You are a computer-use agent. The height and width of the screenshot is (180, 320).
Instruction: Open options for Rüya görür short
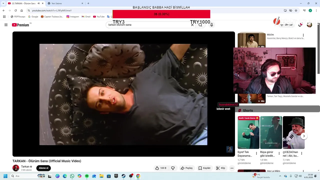279,153
